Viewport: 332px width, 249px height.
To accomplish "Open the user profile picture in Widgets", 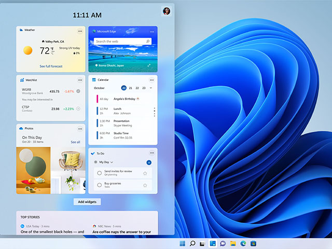I will [x=167, y=11].
